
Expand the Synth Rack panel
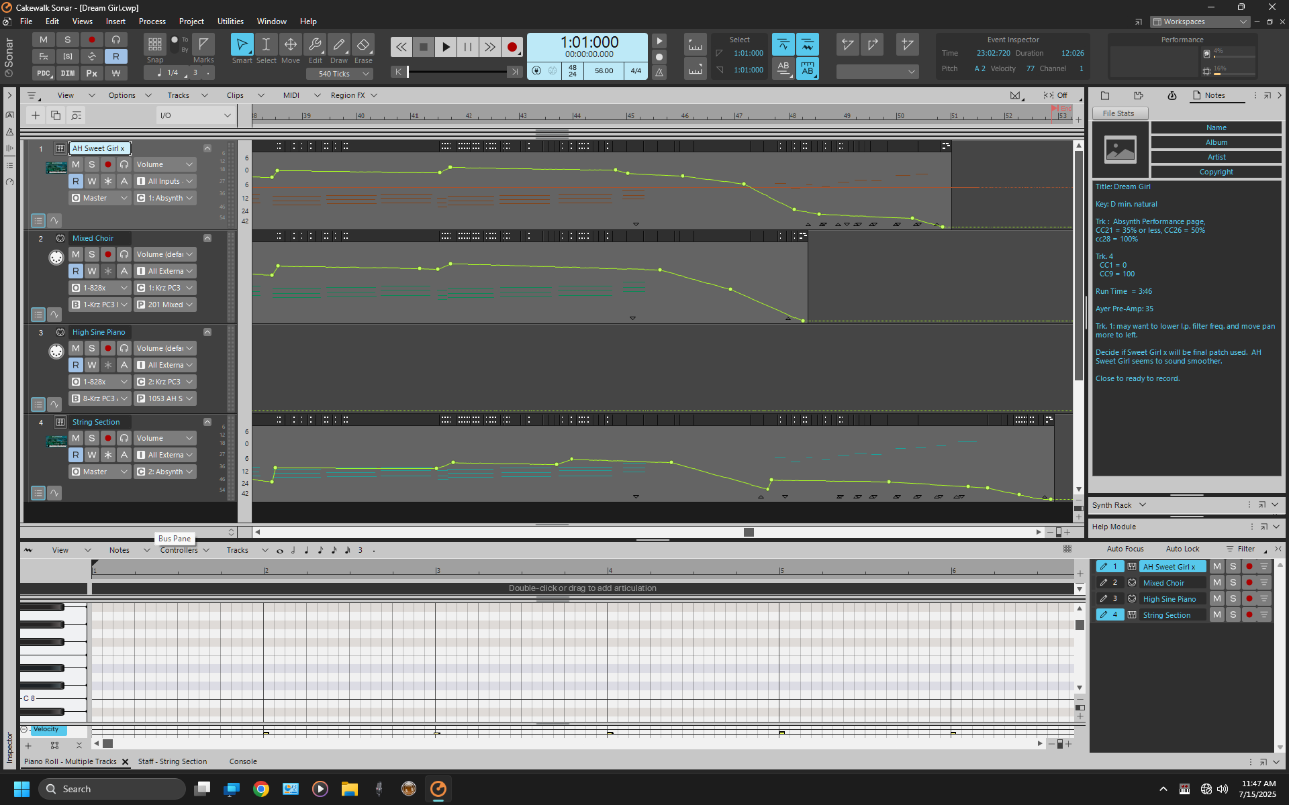tap(1275, 505)
